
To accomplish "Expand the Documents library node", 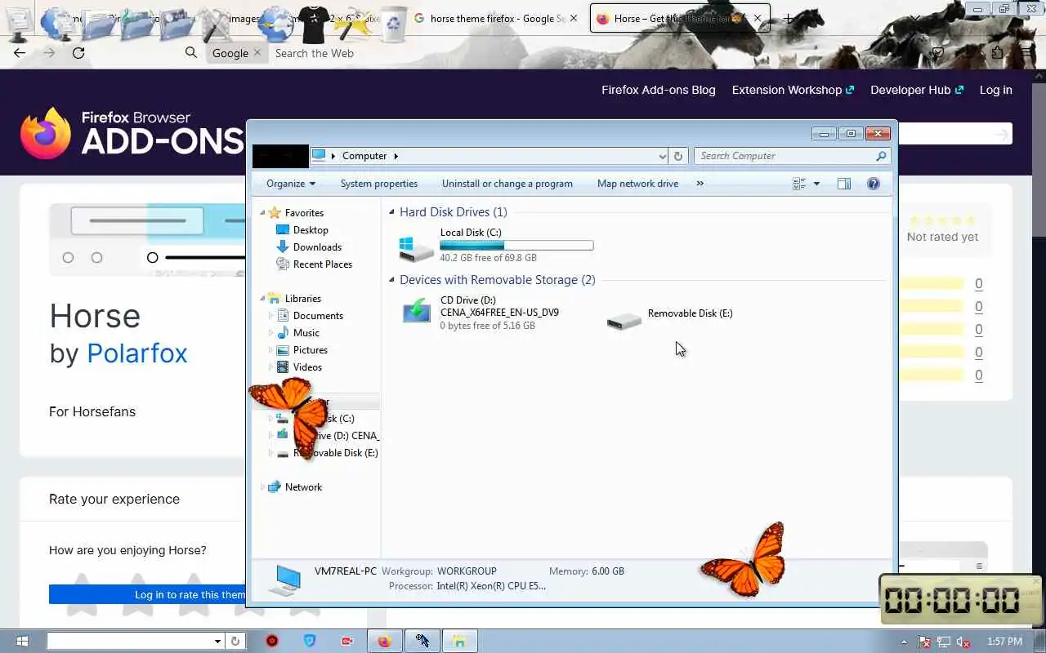I will 271,316.
